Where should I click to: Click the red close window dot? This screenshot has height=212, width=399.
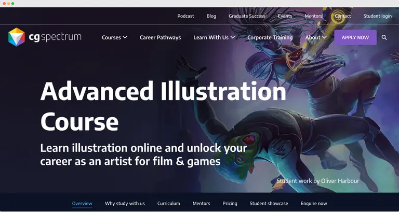click(4, 4)
